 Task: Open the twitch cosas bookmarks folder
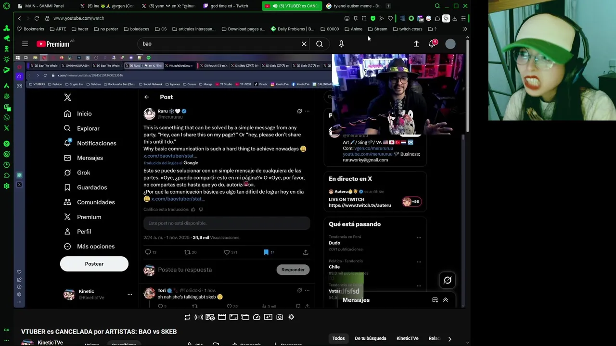tap(408, 29)
